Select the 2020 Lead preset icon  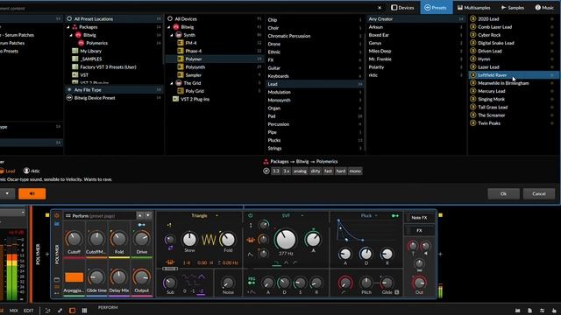point(472,19)
